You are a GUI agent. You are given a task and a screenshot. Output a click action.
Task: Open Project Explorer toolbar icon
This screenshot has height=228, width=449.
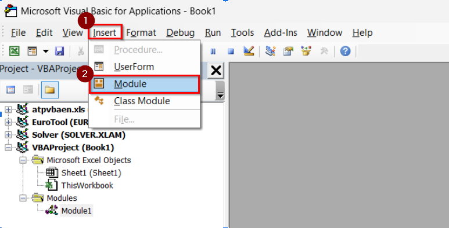(x=270, y=51)
